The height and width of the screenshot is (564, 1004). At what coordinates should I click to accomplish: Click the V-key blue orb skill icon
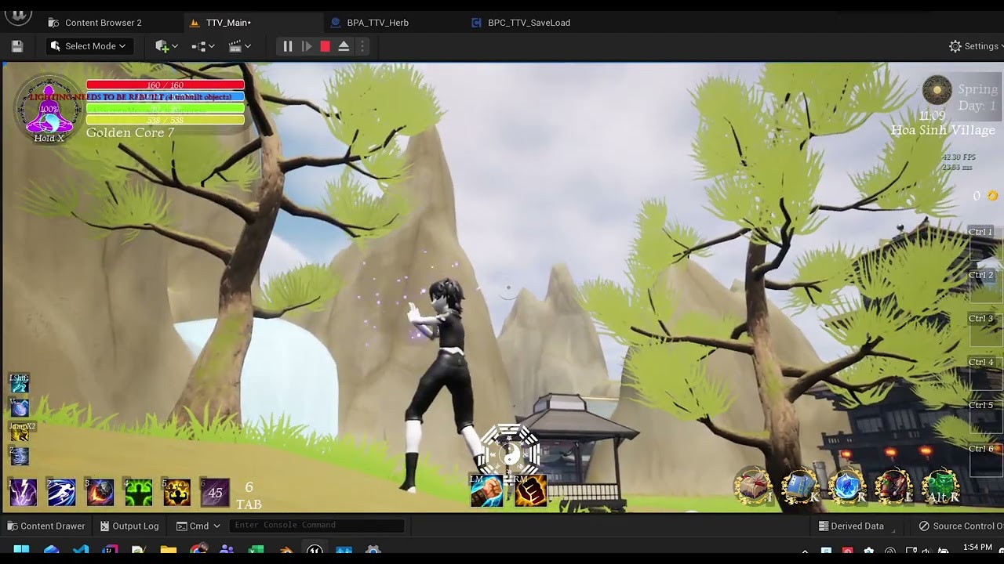(x=20, y=407)
